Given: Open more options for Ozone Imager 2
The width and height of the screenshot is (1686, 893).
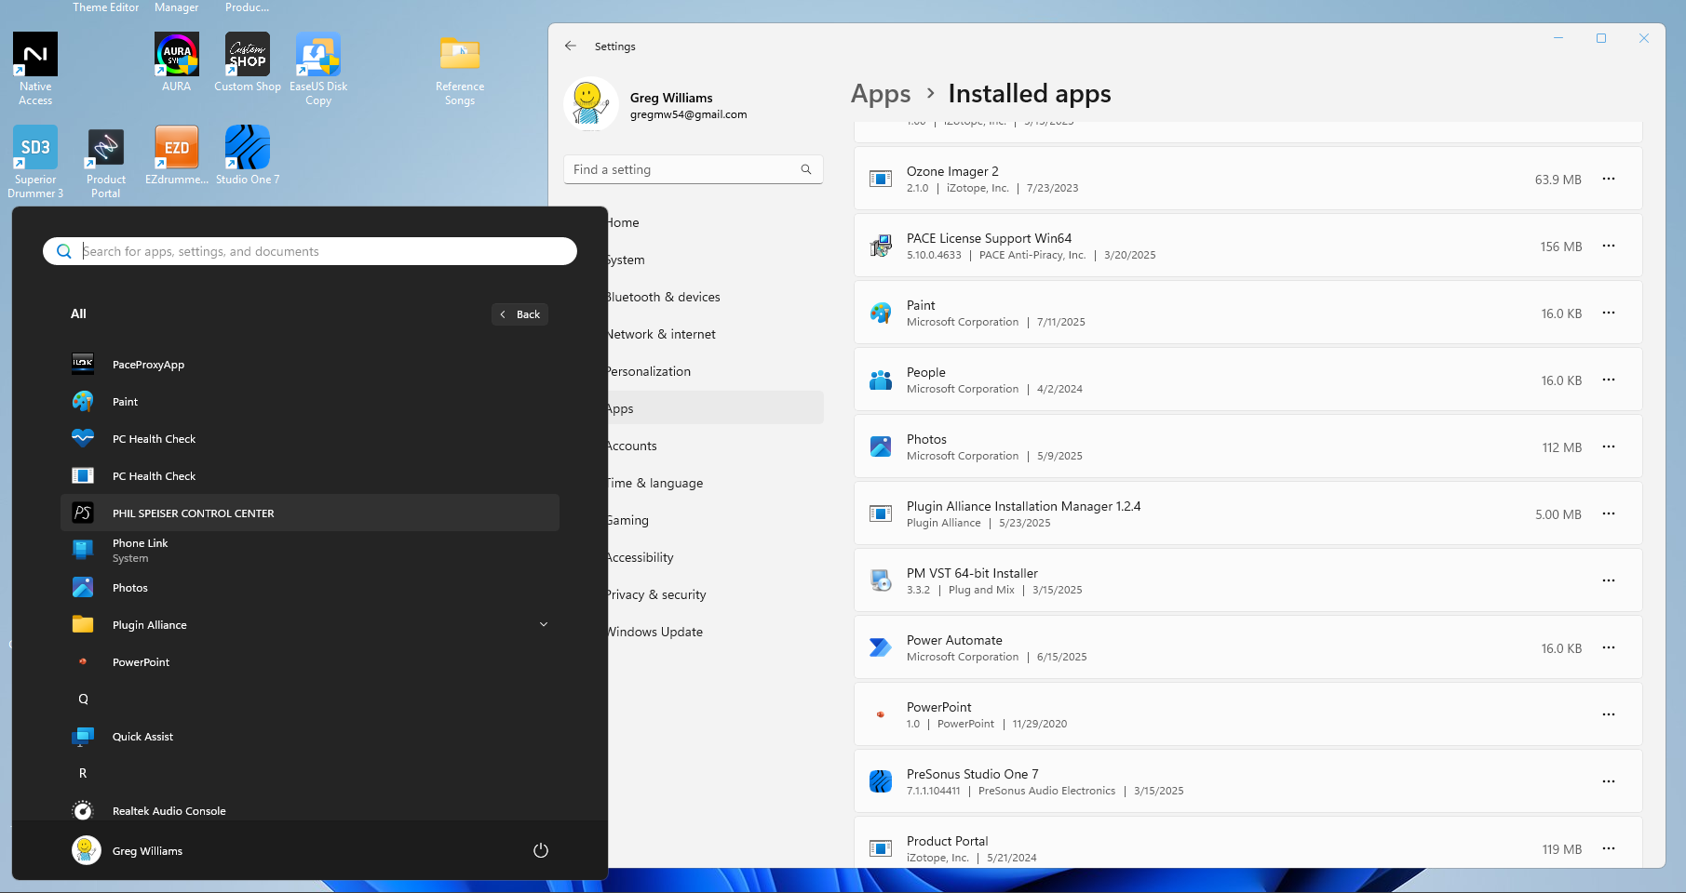Looking at the screenshot, I should (1609, 179).
